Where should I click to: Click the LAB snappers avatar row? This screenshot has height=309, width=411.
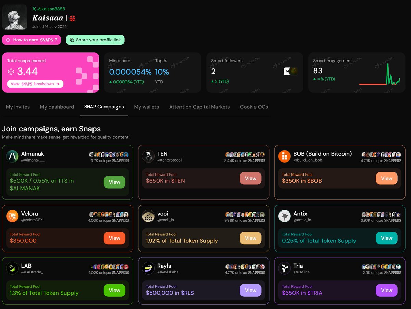109,267
